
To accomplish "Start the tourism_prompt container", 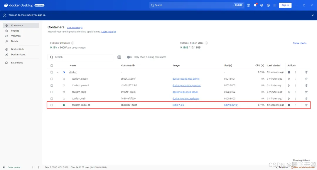I will (x=289, y=85).
